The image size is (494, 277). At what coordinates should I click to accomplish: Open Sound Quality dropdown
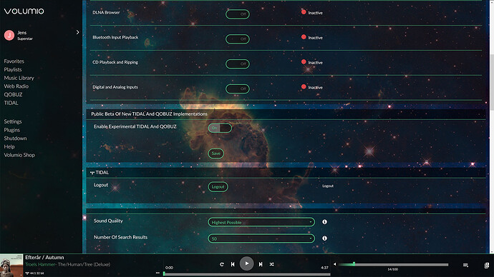261,222
